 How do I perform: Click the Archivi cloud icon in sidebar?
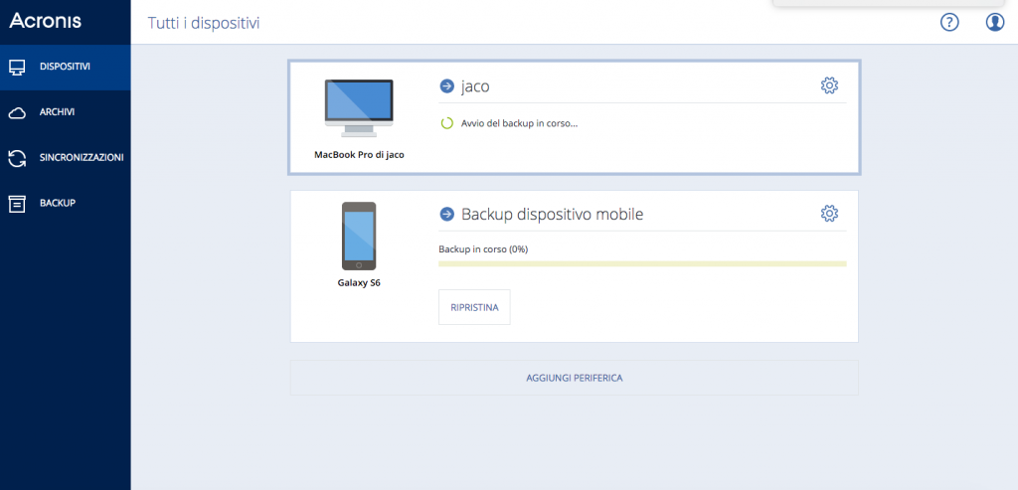click(x=17, y=113)
